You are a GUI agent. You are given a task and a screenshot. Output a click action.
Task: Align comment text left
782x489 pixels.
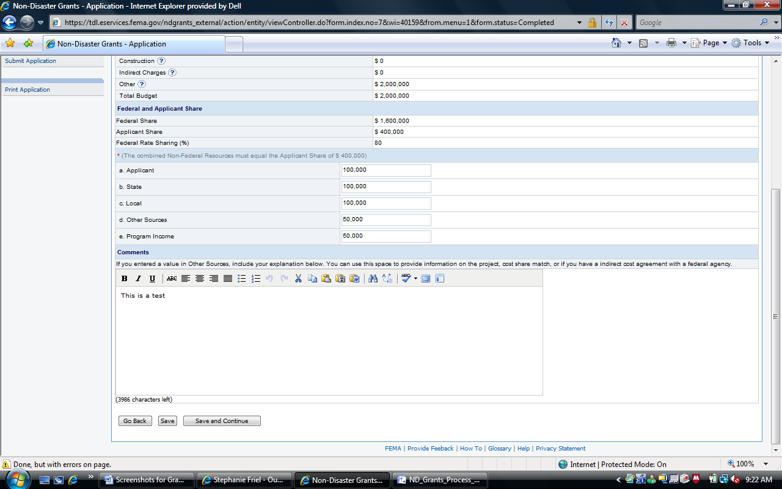coord(186,279)
